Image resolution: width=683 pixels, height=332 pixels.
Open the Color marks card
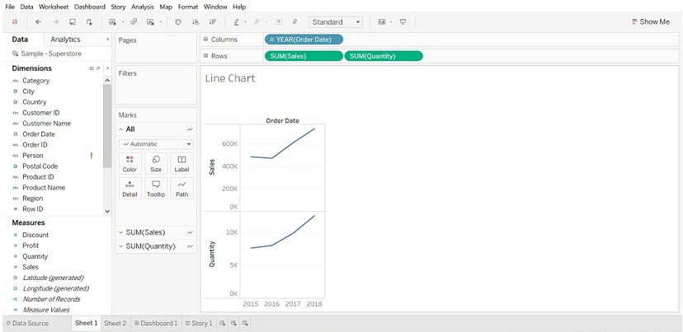click(x=130, y=164)
